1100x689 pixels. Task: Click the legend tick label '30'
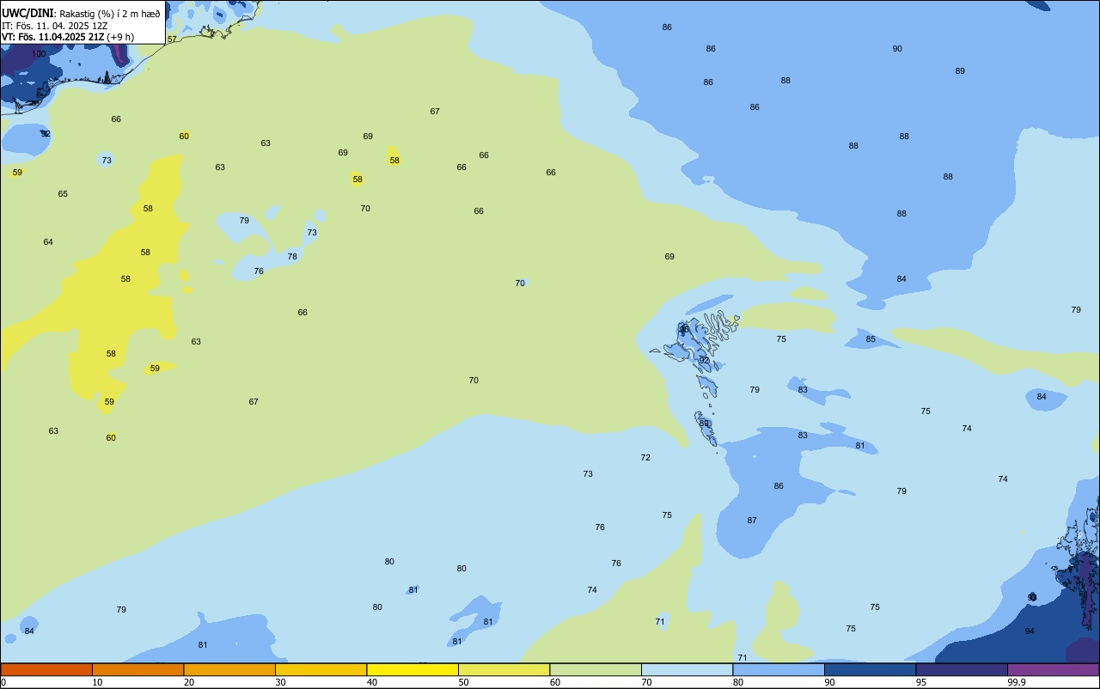[281, 682]
